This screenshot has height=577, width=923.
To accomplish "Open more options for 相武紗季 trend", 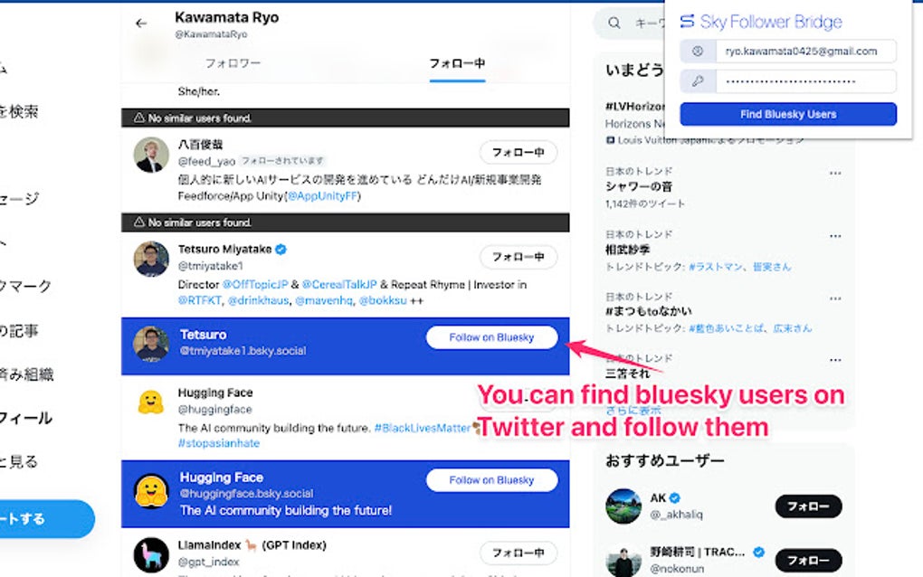I will click(x=835, y=236).
